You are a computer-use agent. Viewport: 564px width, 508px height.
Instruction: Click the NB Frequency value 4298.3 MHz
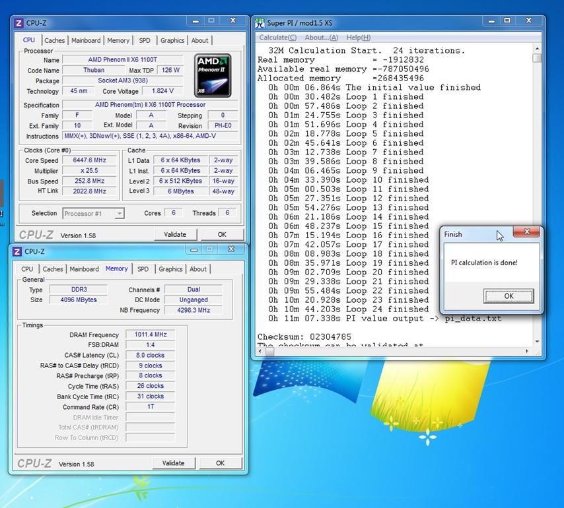pyautogui.click(x=194, y=310)
